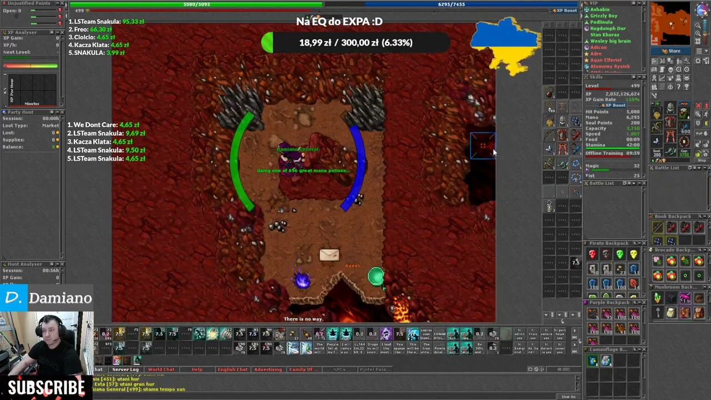Screen dimensions: 711x400
Task: Click the amulet equipment slot
Action: [x=656, y=113]
